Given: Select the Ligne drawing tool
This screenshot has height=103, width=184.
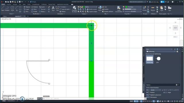Looking at the screenshot, I should [3, 9].
